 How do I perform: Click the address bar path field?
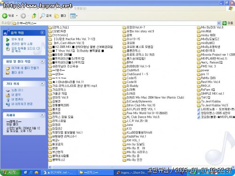(115, 23)
